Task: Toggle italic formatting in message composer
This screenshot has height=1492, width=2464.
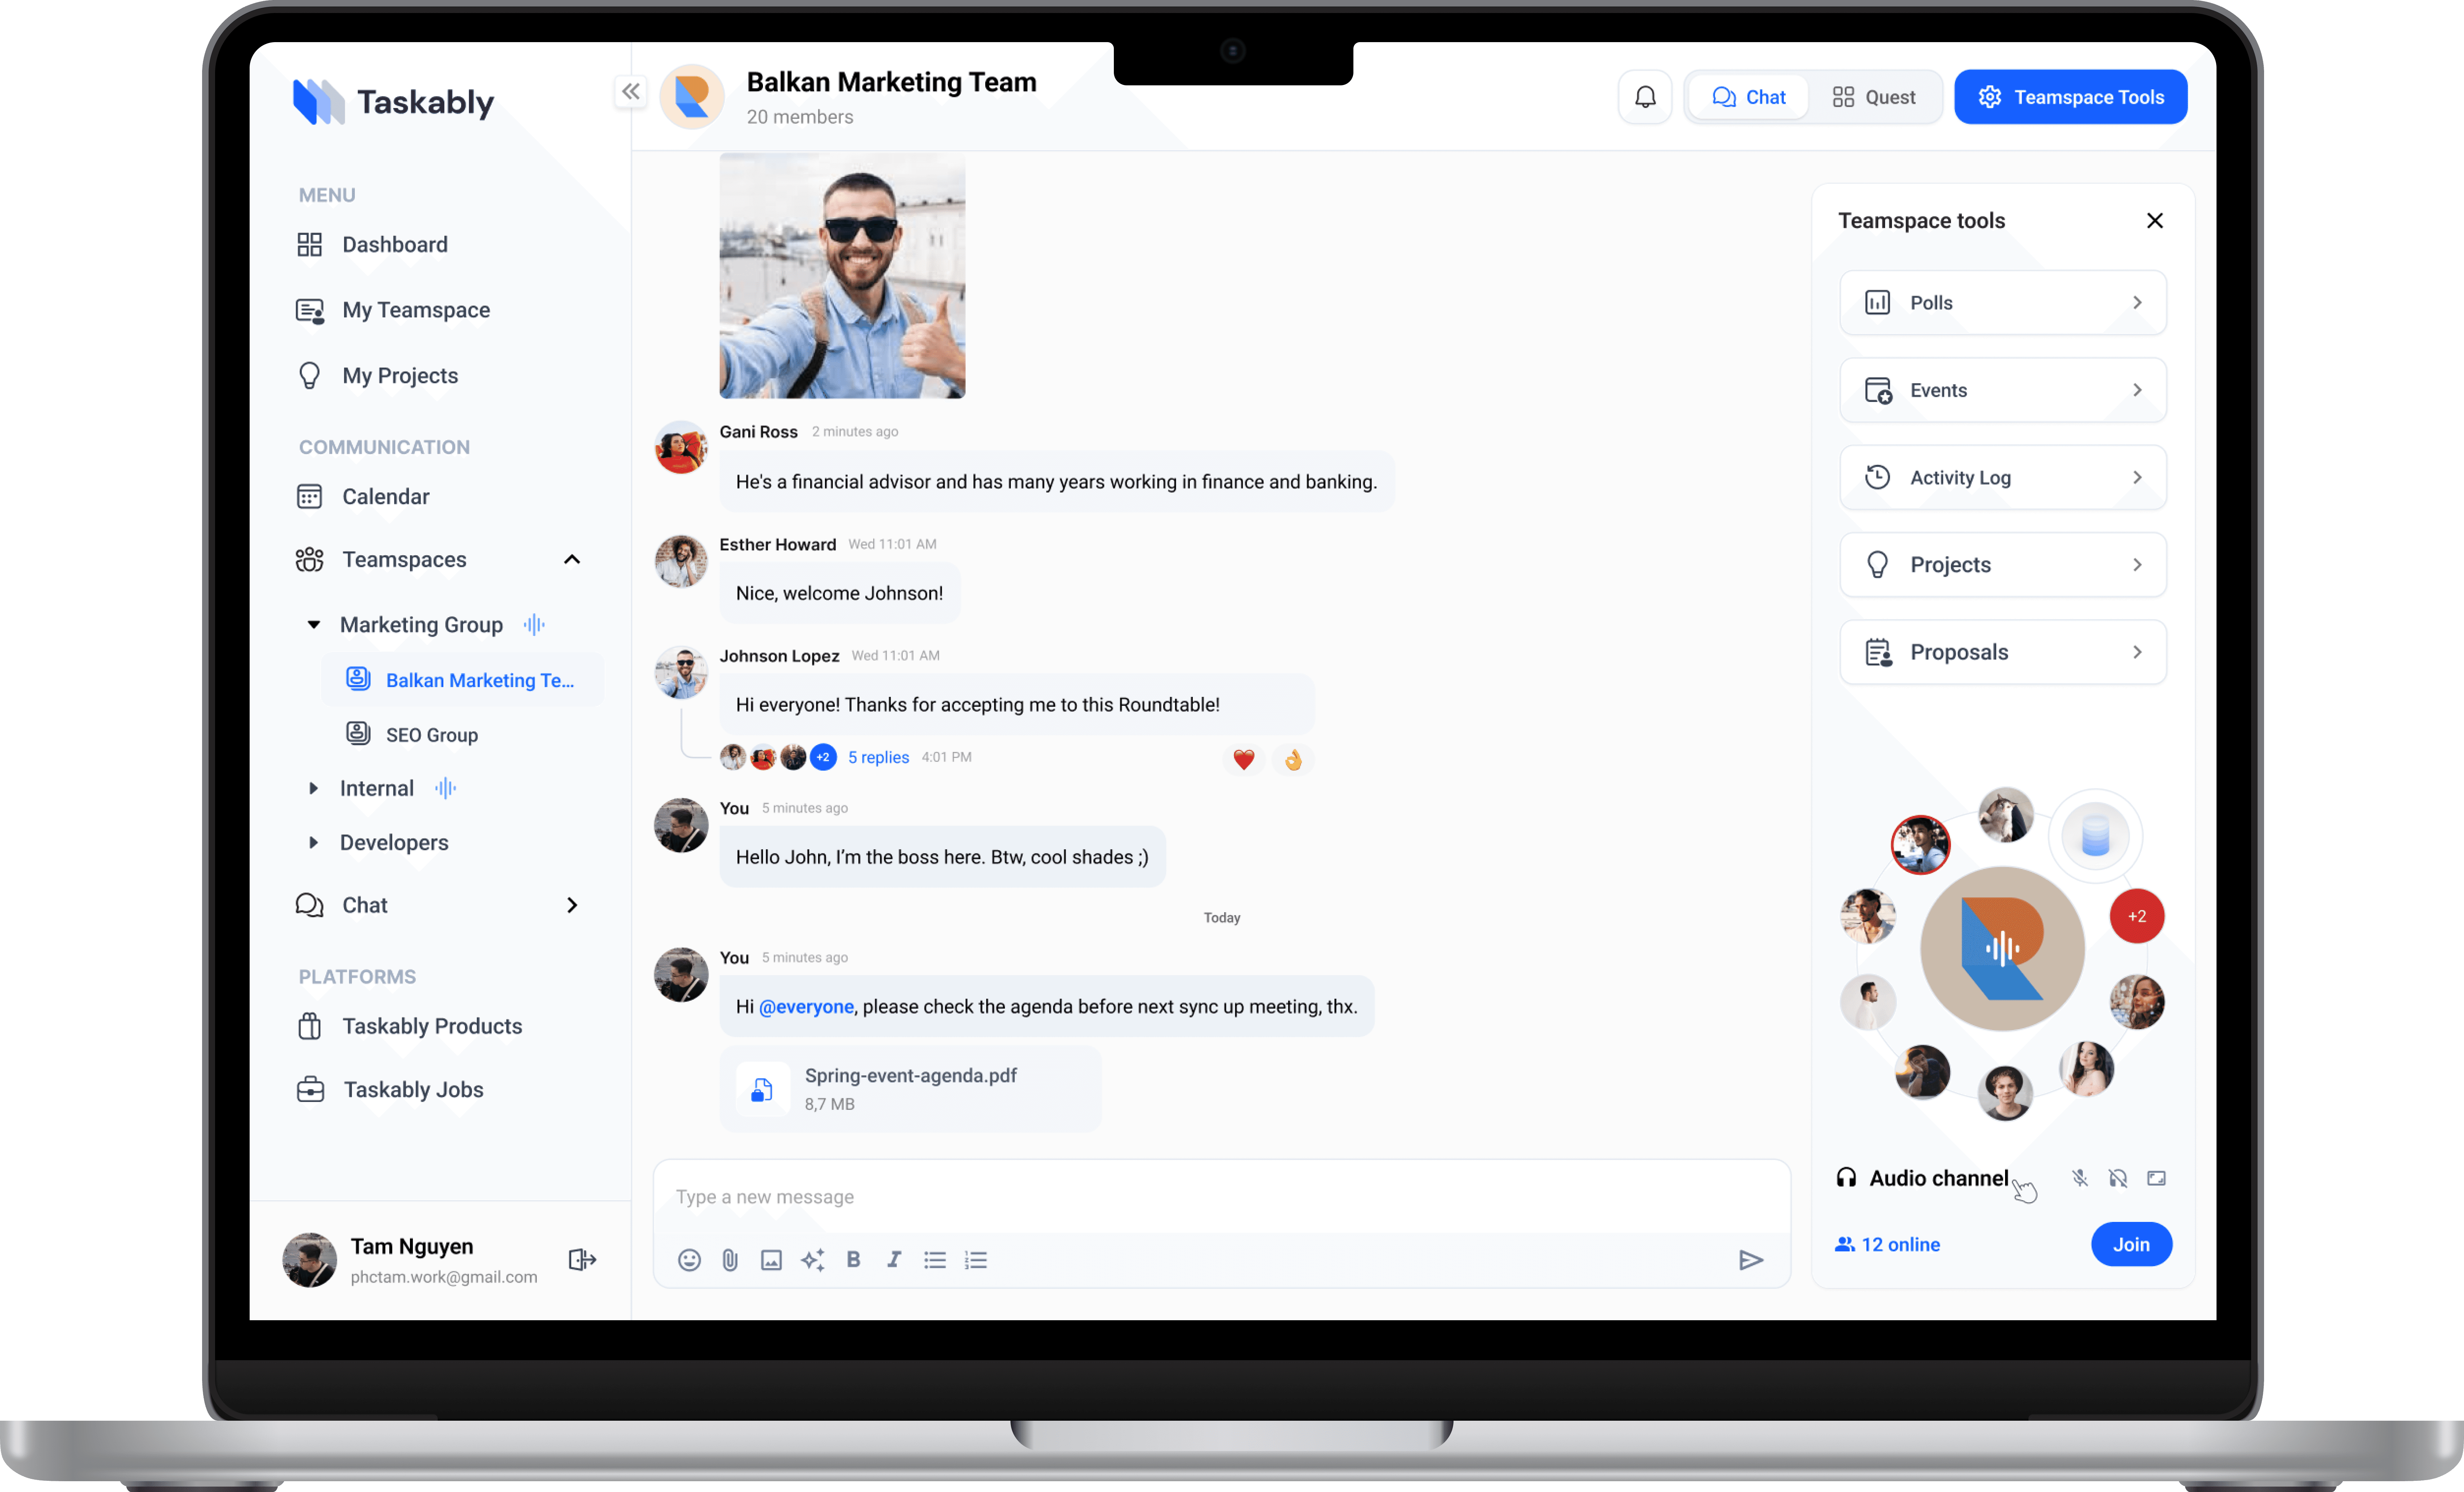Action: coord(894,1260)
